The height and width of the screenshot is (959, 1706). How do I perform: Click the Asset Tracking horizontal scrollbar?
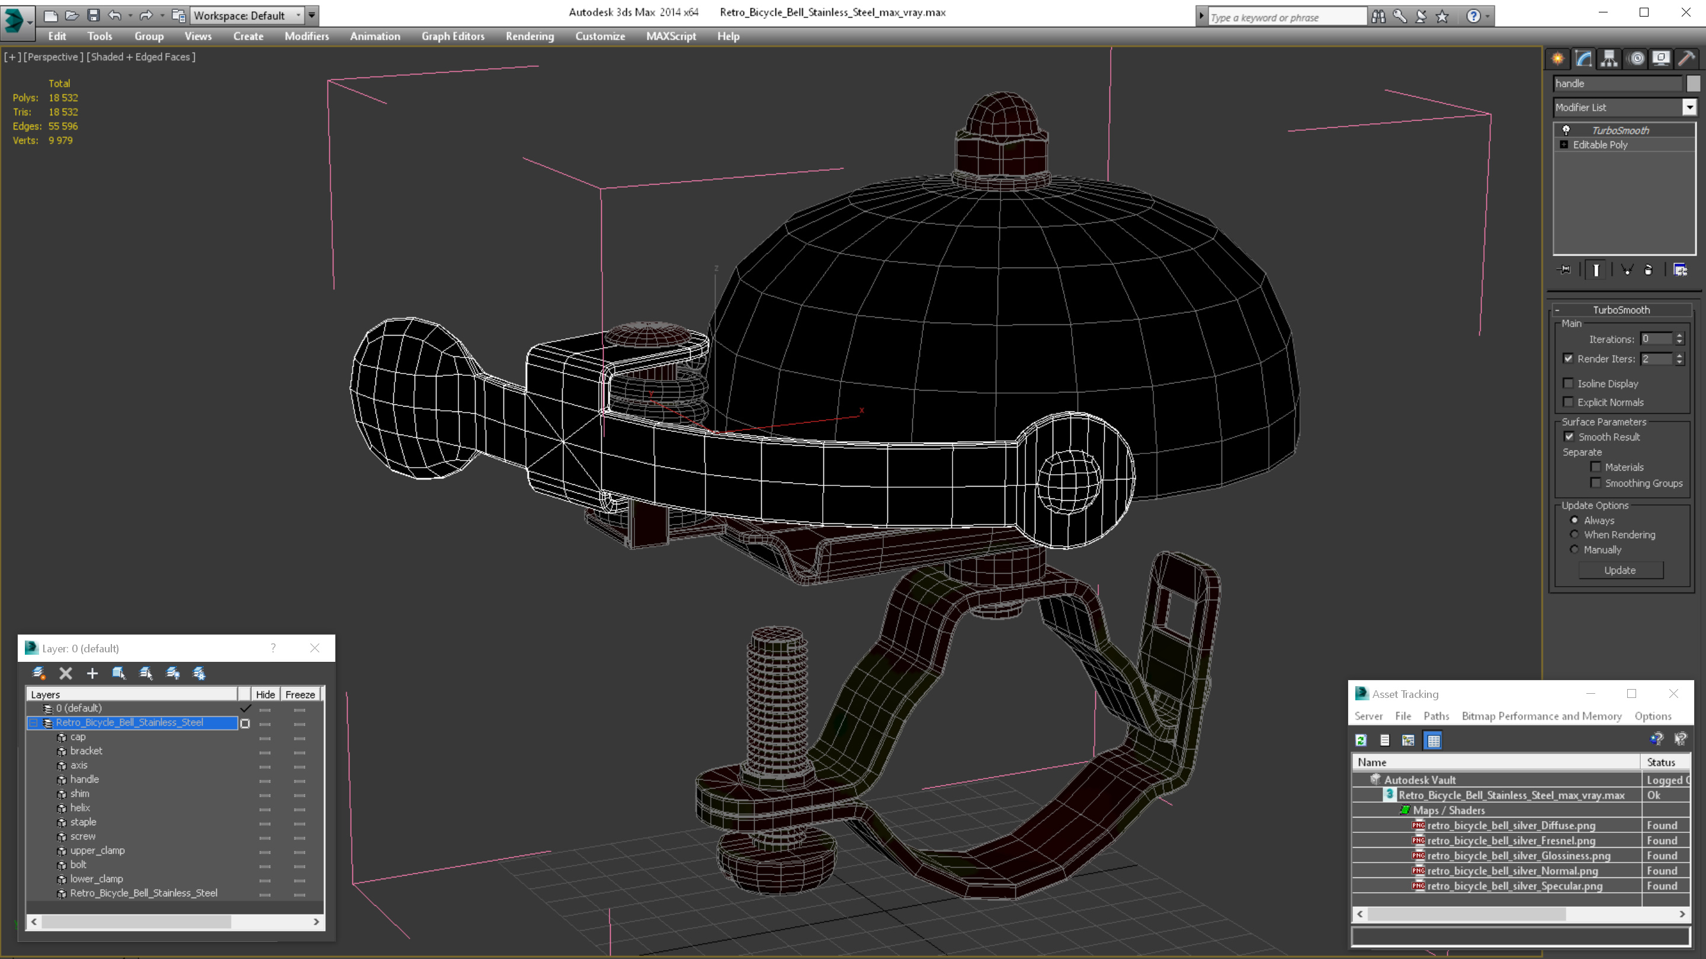coord(1520,914)
